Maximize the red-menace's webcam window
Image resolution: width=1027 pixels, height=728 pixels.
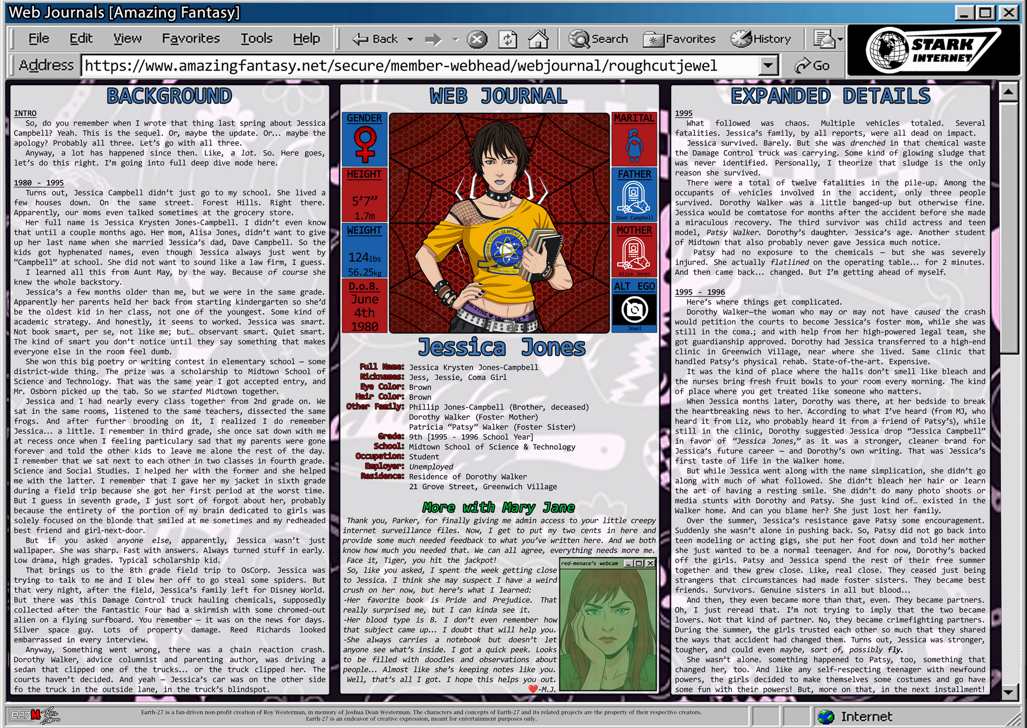[639, 563]
